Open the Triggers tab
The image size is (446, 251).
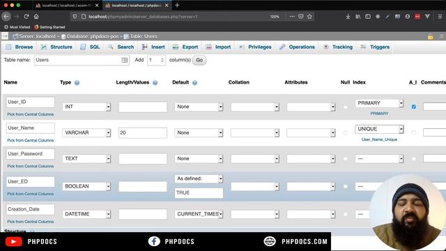376,47
